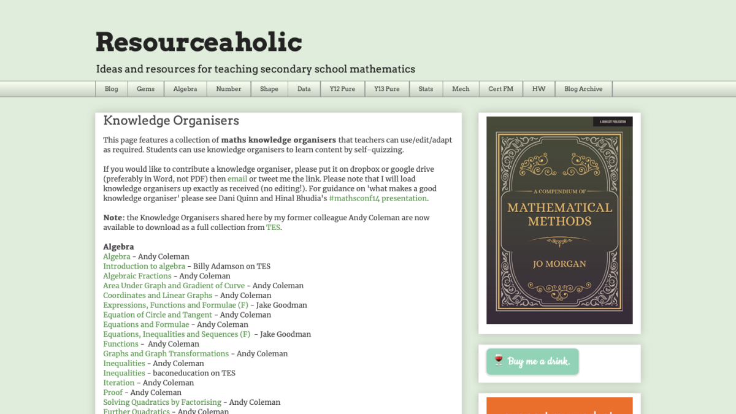736x414 pixels.
Task: Select the Y12 Pure tab
Action: point(342,88)
